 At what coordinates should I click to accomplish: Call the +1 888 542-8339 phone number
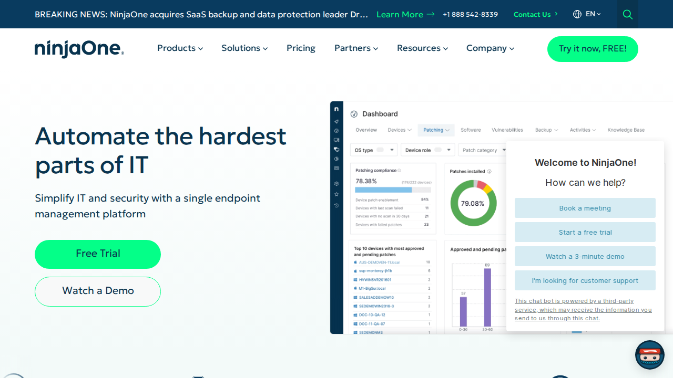click(x=470, y=15)
